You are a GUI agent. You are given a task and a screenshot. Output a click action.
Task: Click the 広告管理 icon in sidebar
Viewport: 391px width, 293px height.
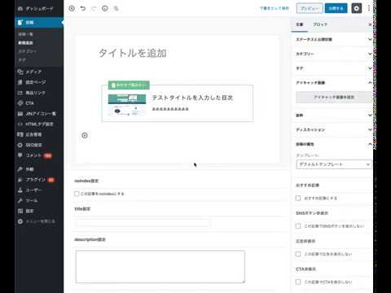pyautogui.click(x=20, y=134)
